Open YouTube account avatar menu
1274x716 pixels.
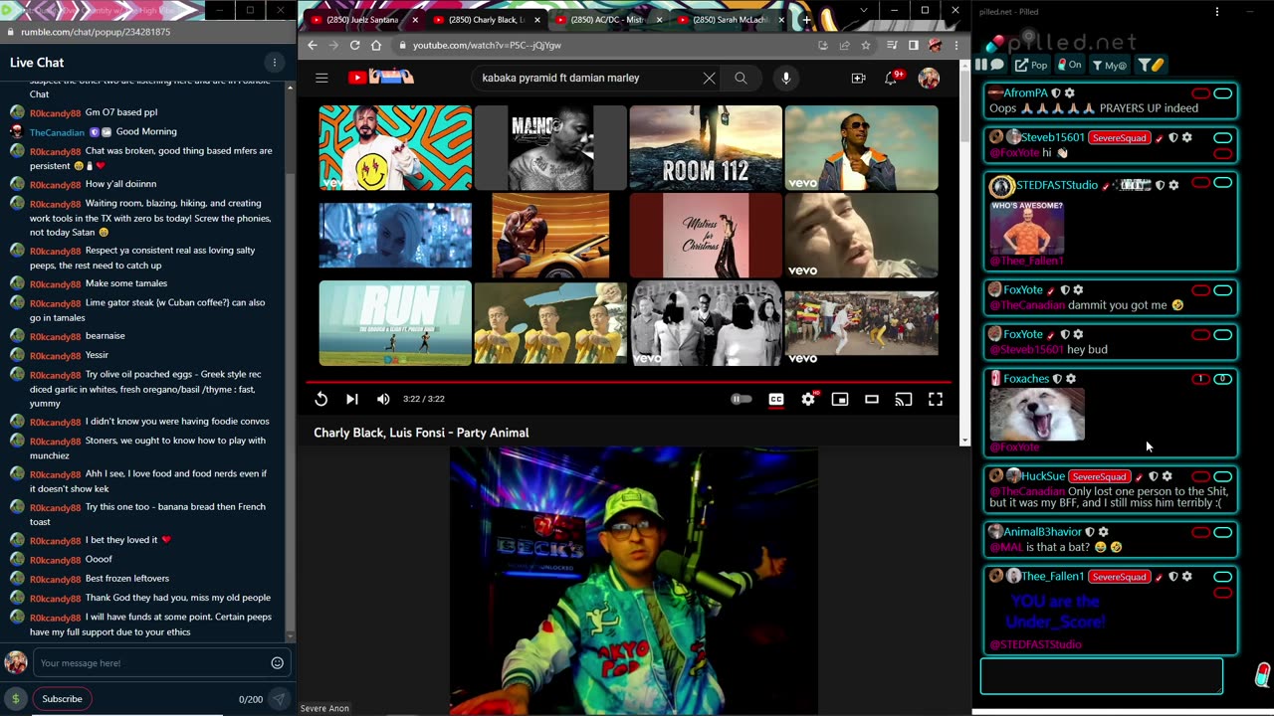pyautogui.click(x=929, y=78)
